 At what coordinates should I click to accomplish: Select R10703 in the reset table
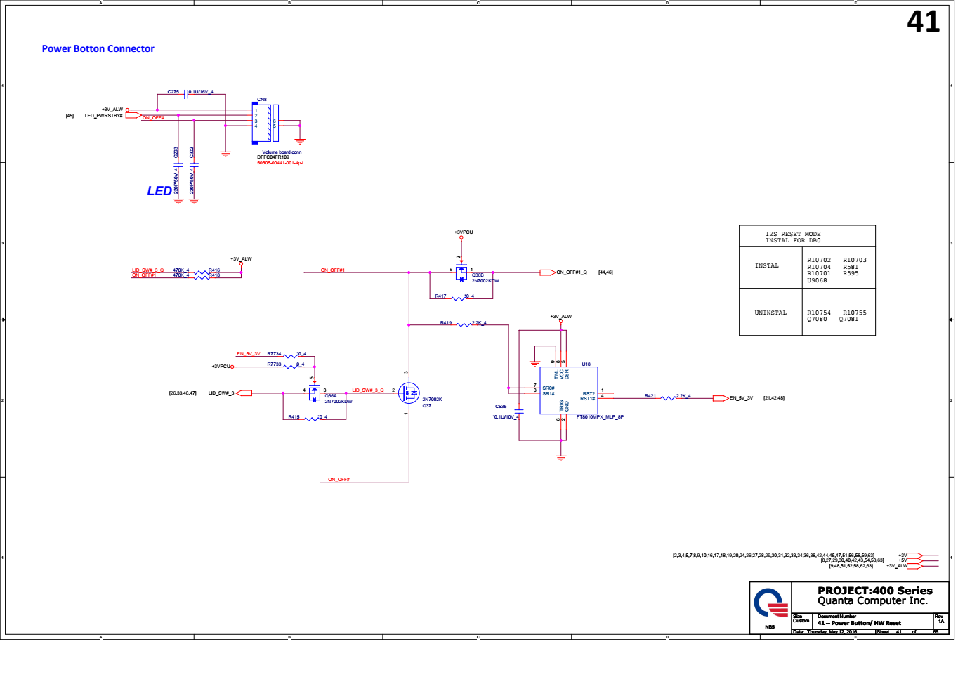click(x=855, y=261)
